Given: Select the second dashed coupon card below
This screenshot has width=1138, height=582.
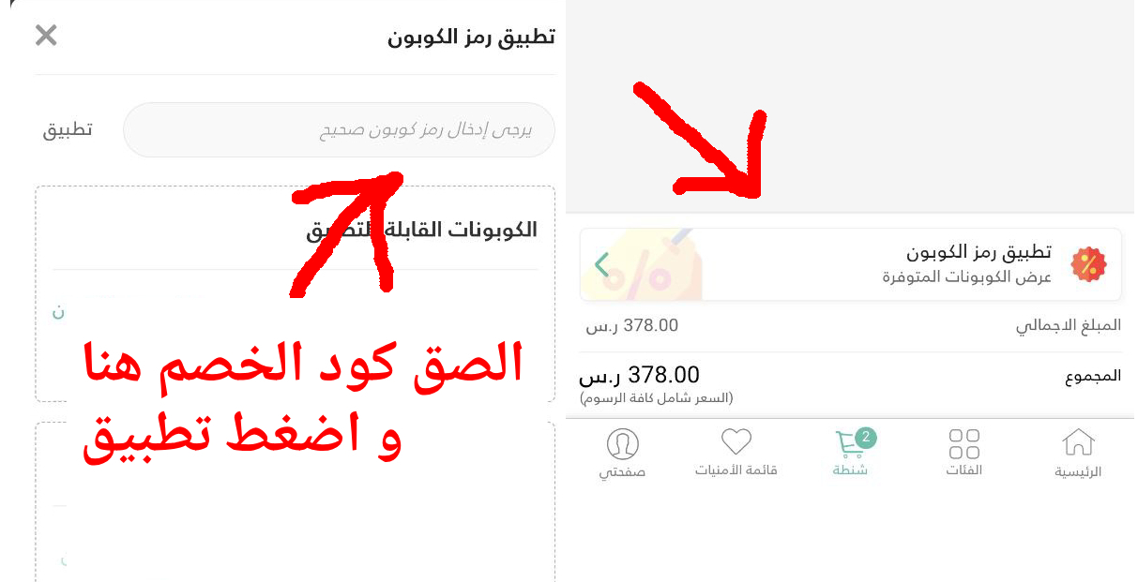Looking at the screenshot, I should [296, 501].
